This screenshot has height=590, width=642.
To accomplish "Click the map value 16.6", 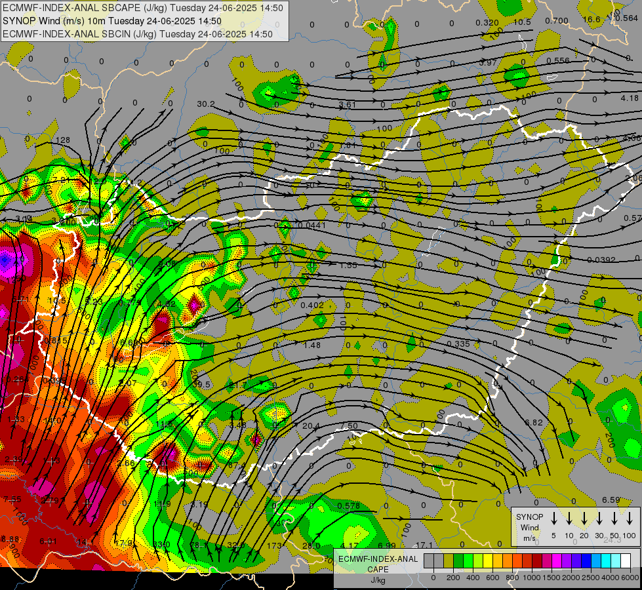I will click(592, 19).
